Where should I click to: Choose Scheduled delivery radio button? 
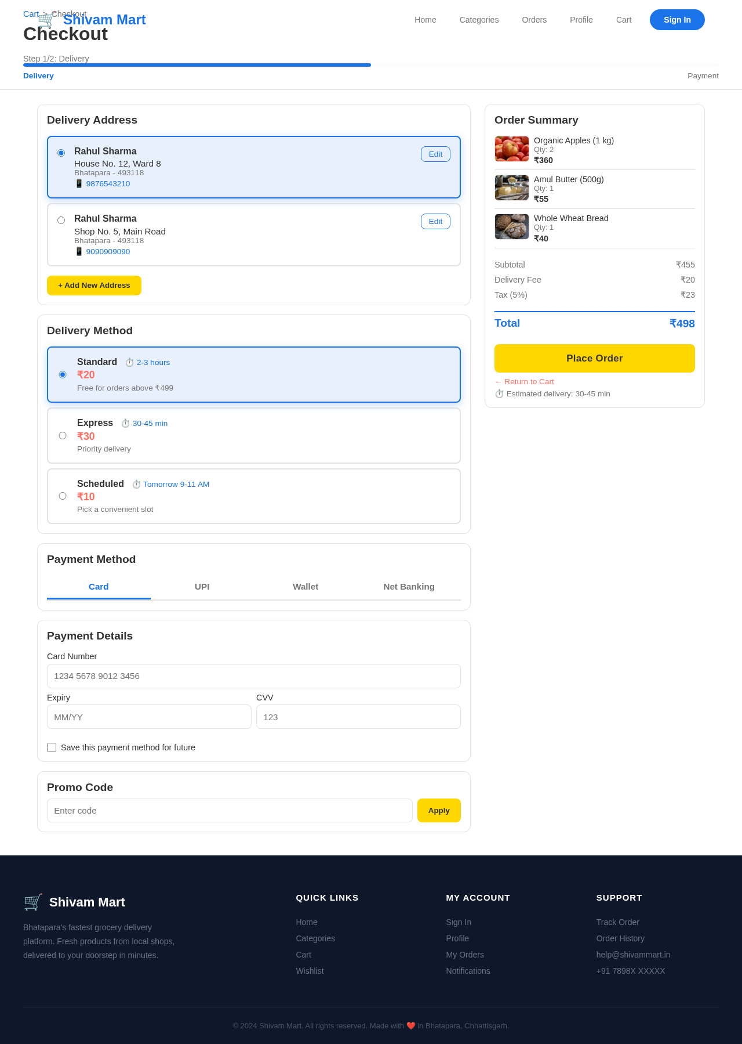click(63, 496)
